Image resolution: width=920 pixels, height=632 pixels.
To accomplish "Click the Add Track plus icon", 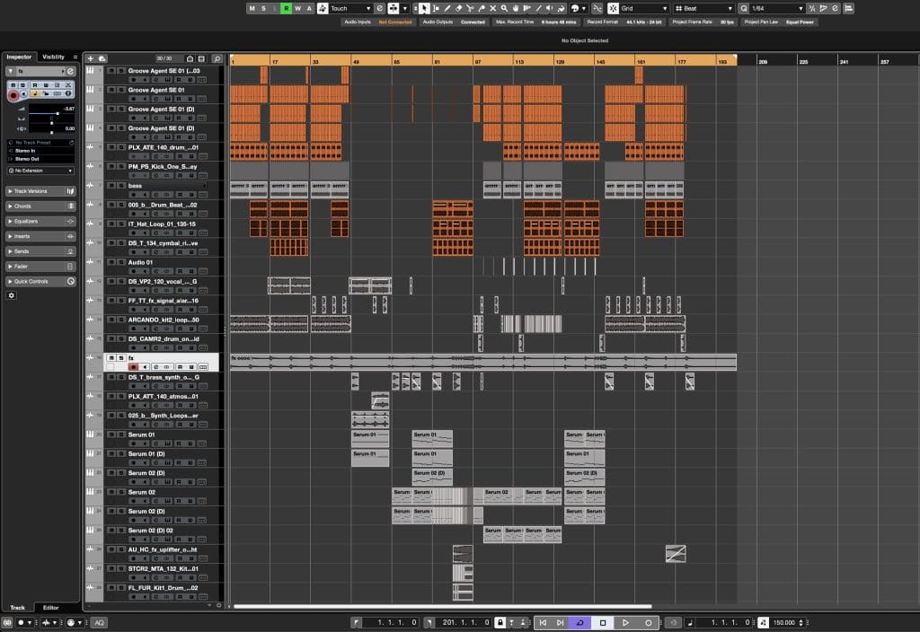I will (x=90, y=58).
